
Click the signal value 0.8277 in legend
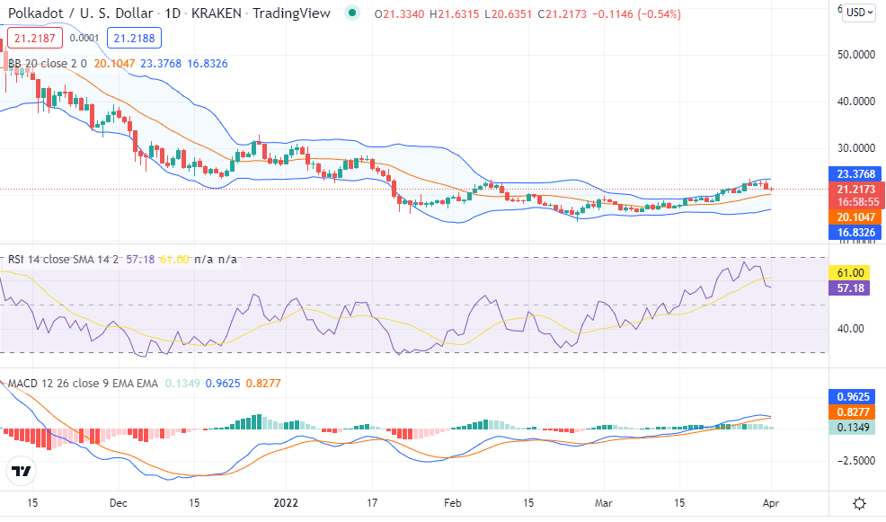pos(263,384)
